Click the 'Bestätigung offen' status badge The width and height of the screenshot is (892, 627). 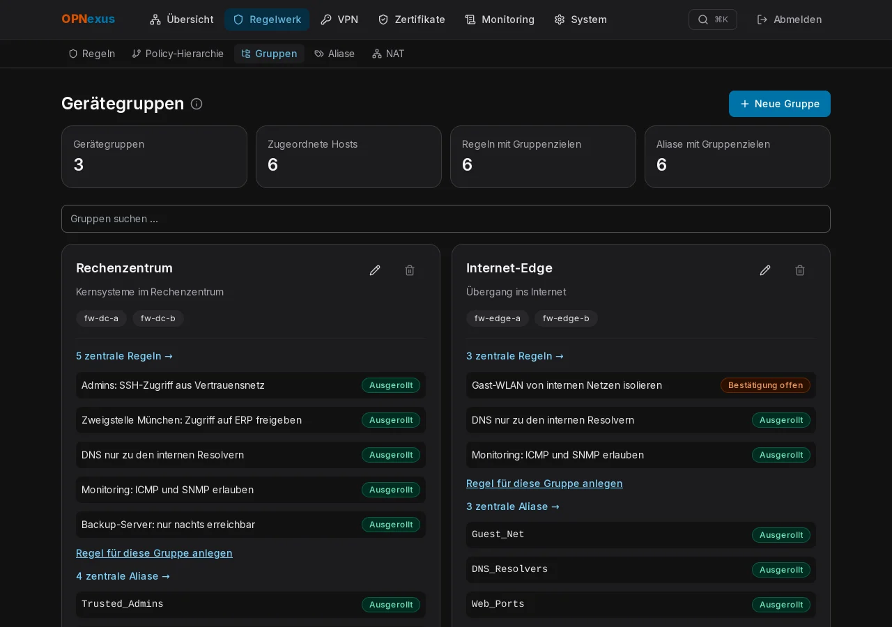coord(765,385)
